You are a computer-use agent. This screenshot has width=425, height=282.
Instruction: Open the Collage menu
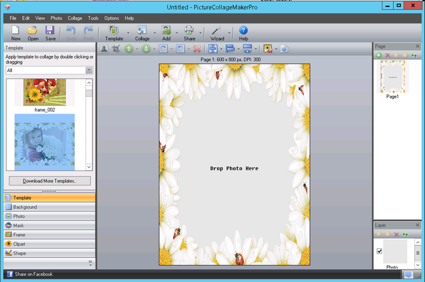coord(75,18)
